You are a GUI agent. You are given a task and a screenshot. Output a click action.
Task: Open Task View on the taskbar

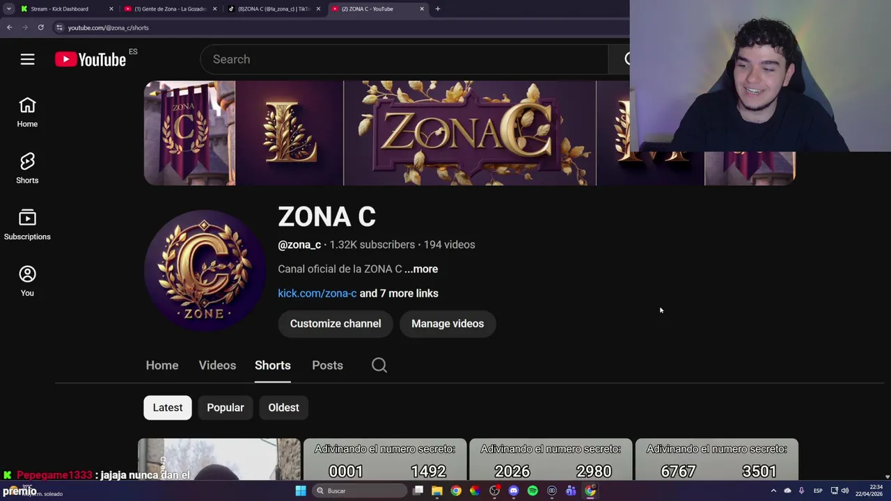418,491
